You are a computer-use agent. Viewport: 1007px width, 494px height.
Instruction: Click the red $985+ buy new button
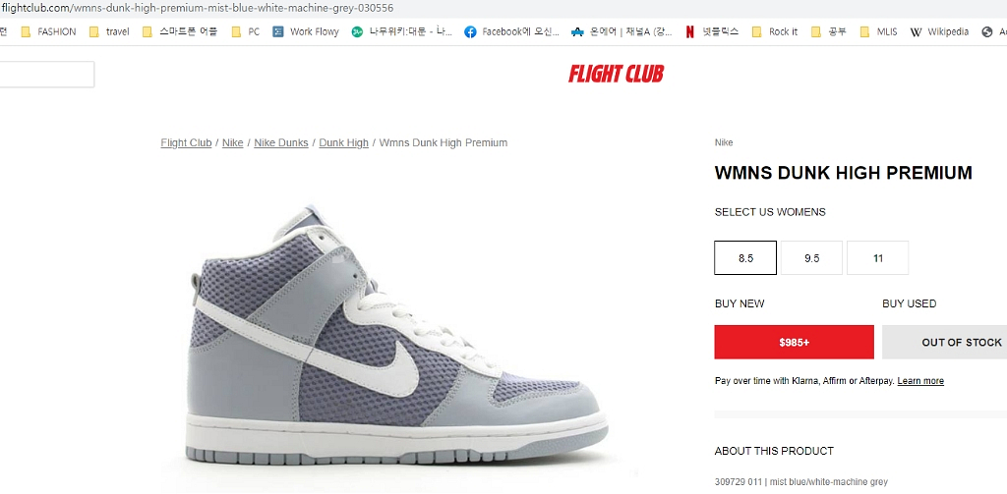[794, 342]
